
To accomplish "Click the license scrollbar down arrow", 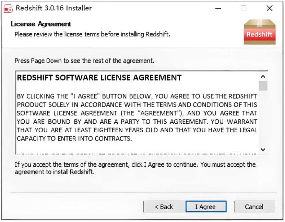I will pos(263,149).
